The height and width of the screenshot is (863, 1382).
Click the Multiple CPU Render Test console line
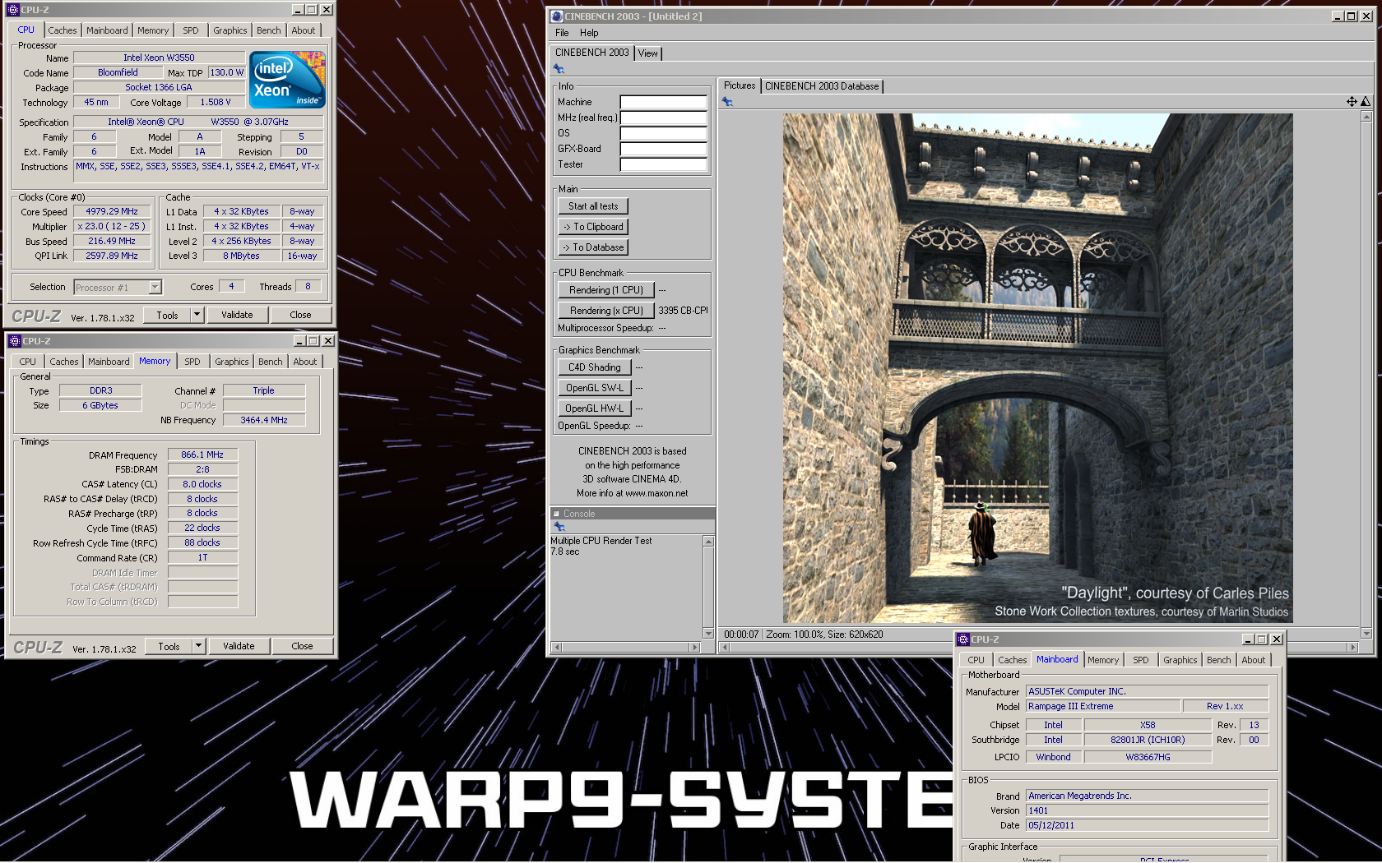pos(601,541)
